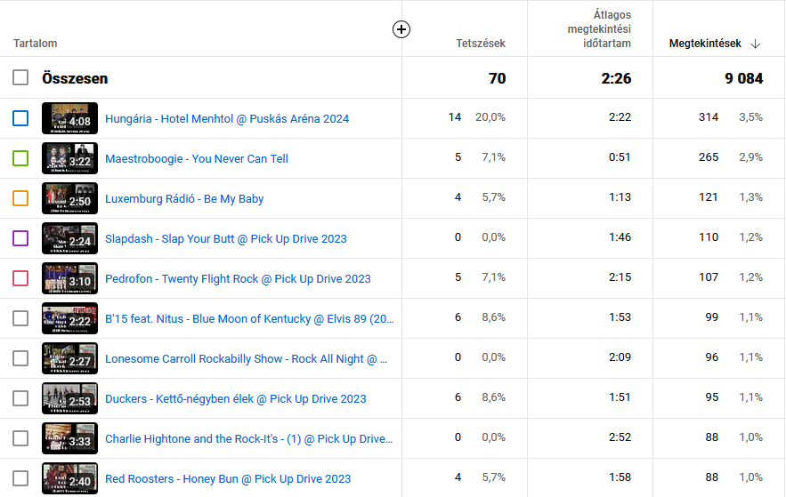Sort by Átlagos megtekintési időtartam header
786x497 pixels.
599,29
